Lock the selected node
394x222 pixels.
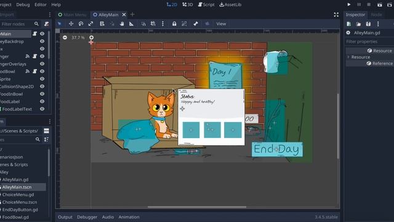pyautogui.click(x=174, y=23)
